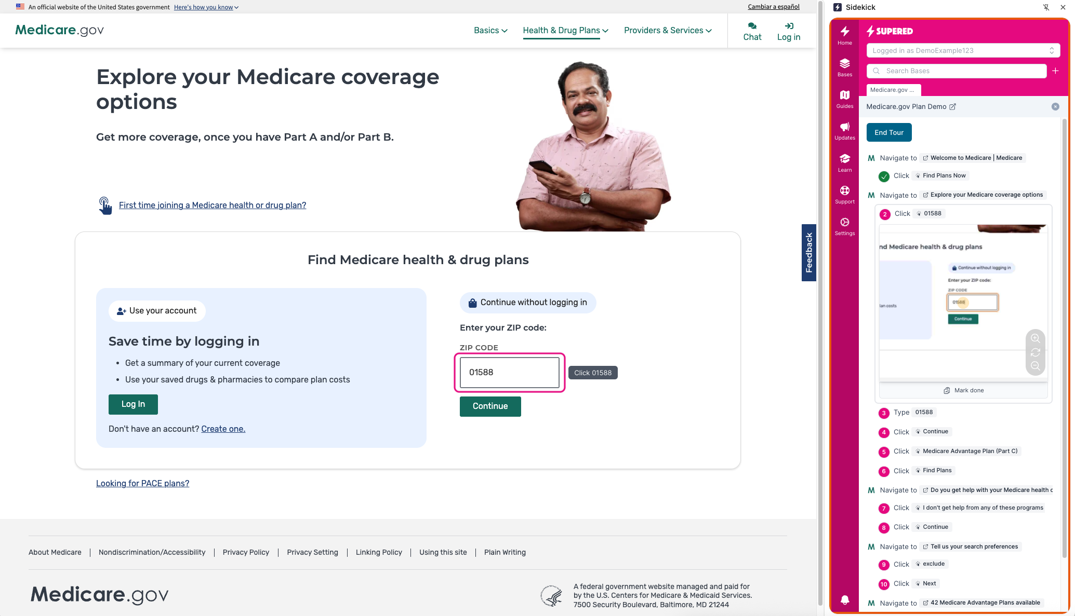The image size is (1075, 616).
Task: Select step 10 Click Next
Action: tap(909, 584)
